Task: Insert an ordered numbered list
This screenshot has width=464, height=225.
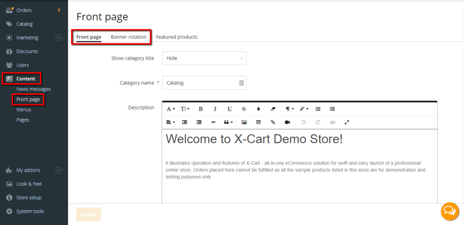Action: coord(318,109)
